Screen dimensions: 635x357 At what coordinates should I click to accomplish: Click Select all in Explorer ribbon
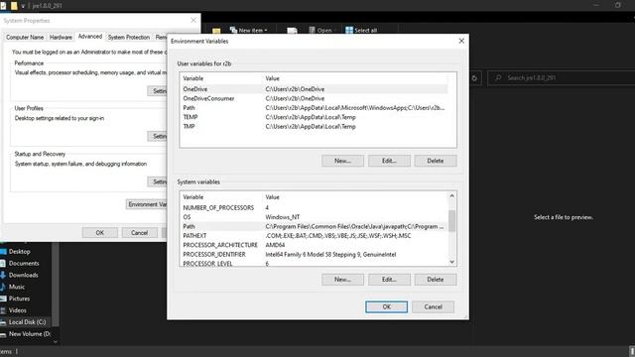click(361, 31)
